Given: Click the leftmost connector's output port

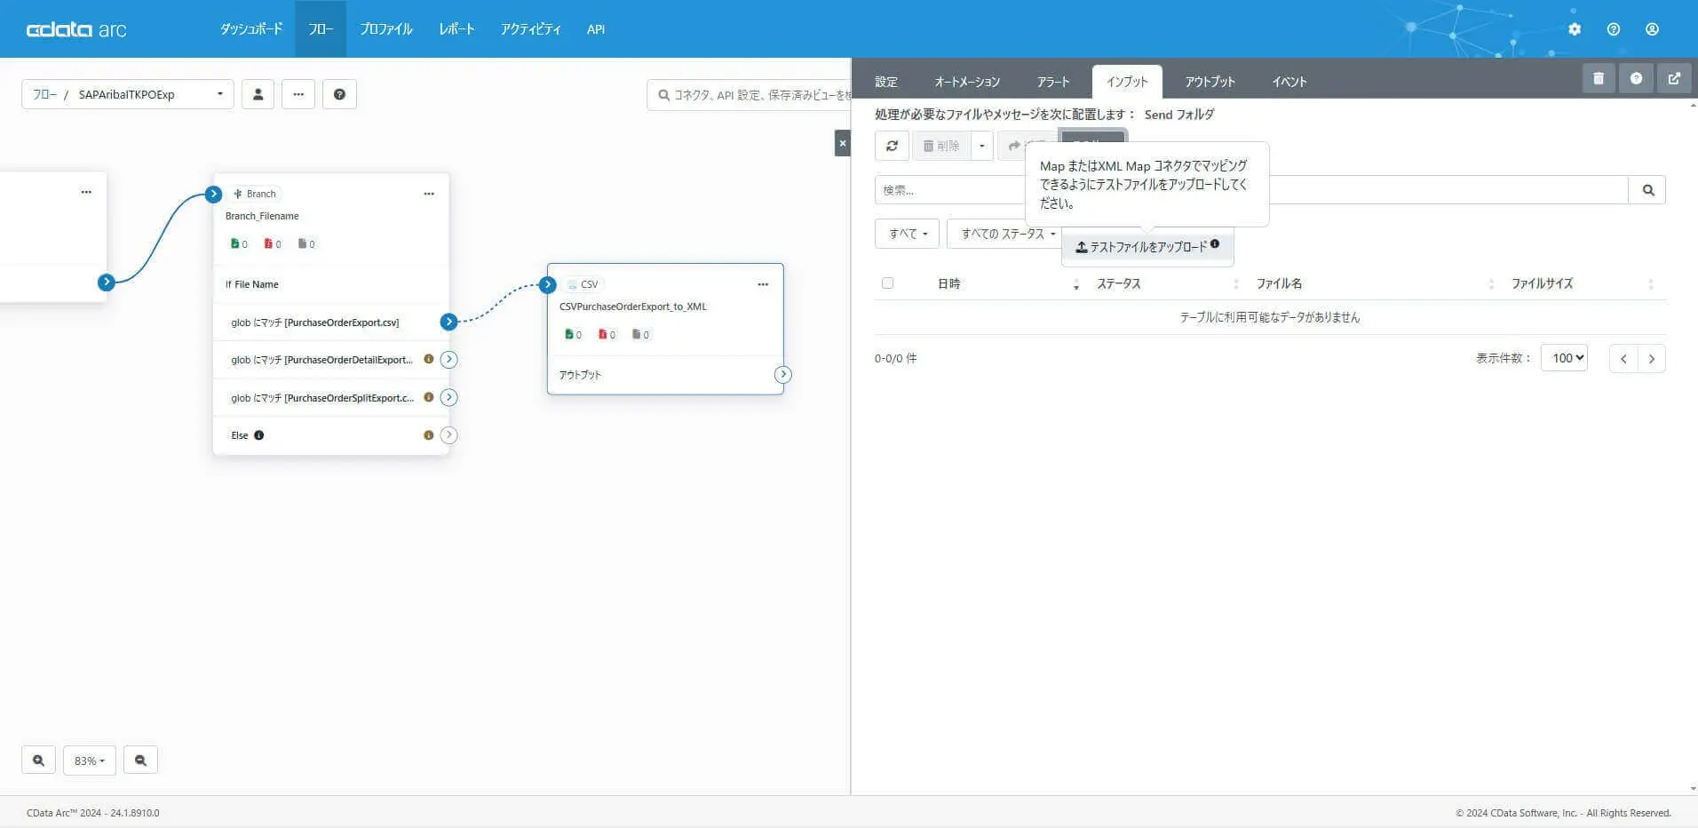Looking at the screenshot, I should pos(107,283).
